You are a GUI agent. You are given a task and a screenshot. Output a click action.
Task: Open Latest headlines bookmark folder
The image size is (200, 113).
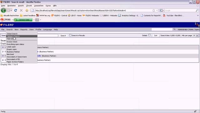(x=28, y=15)
